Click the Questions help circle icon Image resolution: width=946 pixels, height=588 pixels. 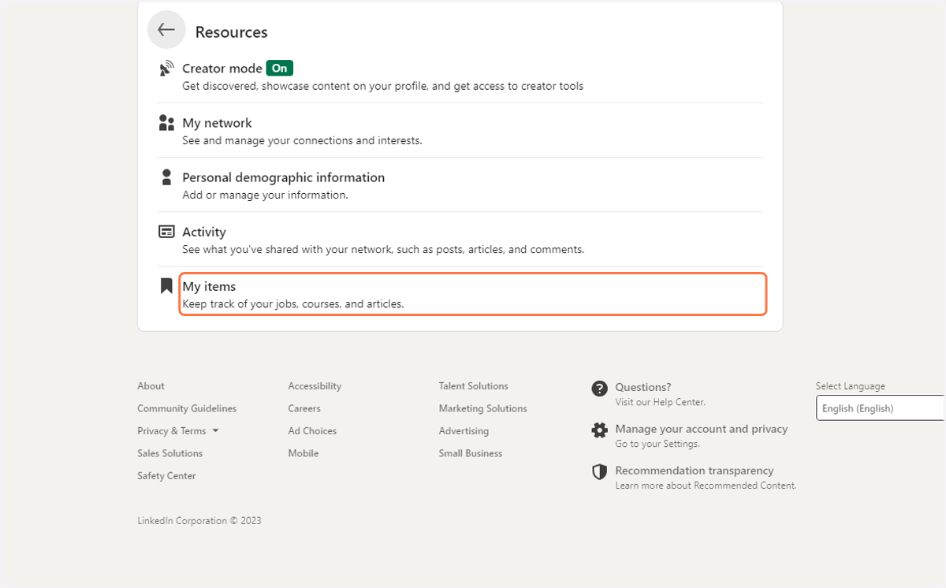(600, 388)
